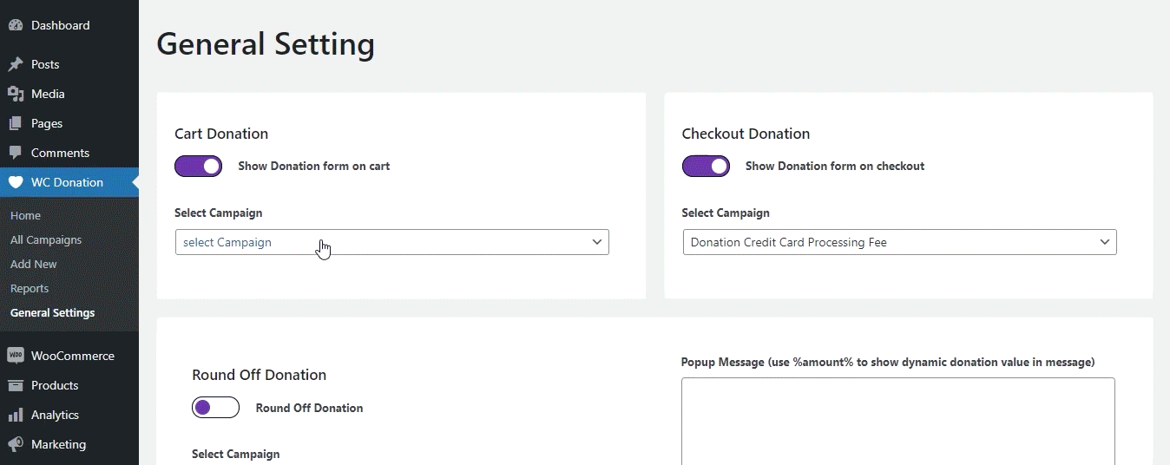Open Reports submenu link
The width and height of the screenshot is (1170, 465).
(x=30, y=288)
